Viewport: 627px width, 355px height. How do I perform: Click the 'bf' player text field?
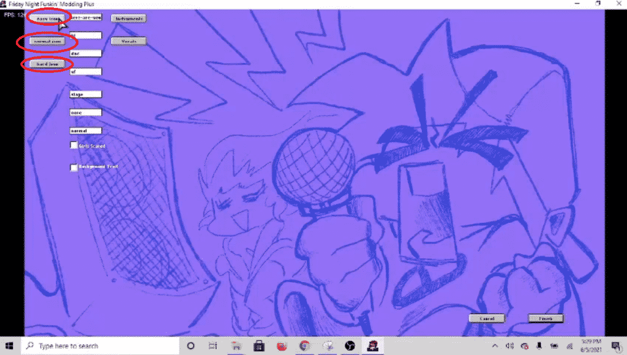86,72
